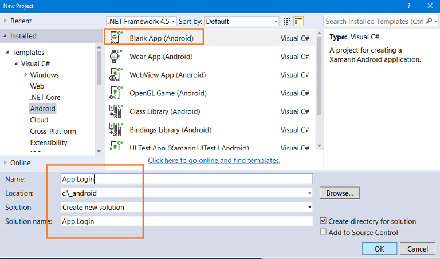
Task: Click the Bindings Library template icon
Action: point(116,130)
